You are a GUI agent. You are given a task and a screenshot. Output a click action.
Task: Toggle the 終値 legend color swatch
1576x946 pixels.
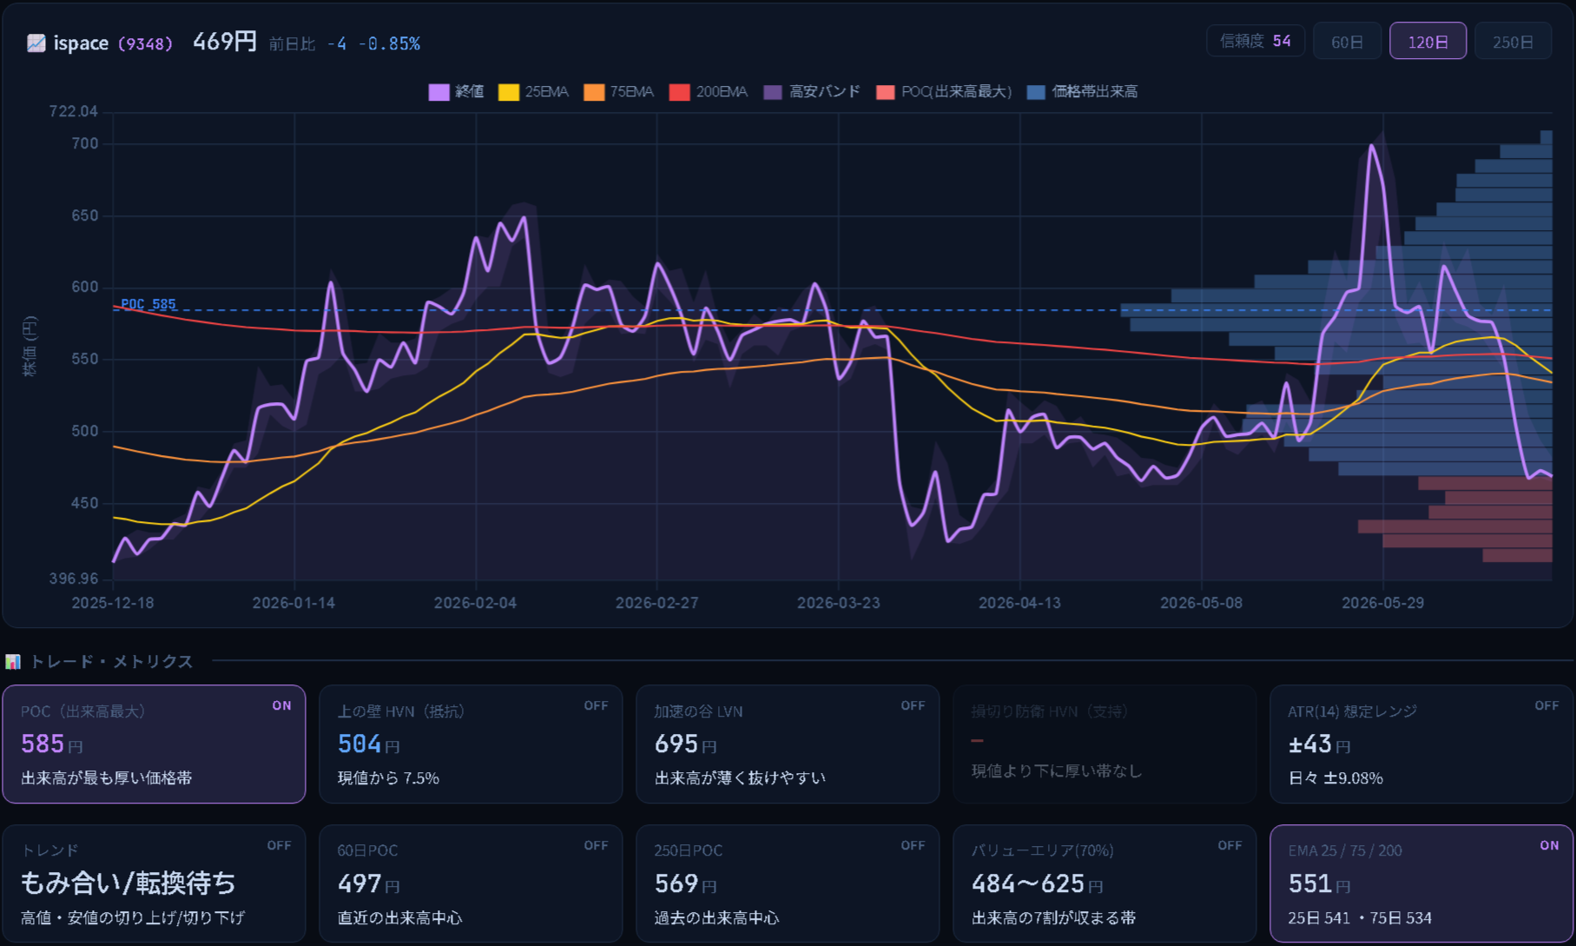click(x=439, y=92)
